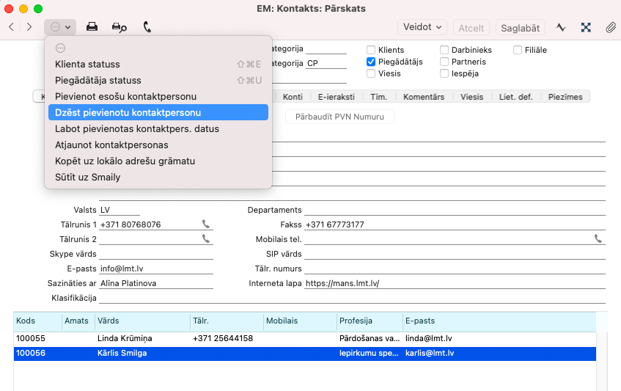
Task: Click phone icon next to Mobilais tel. field
Action: (x=598, y=239)
